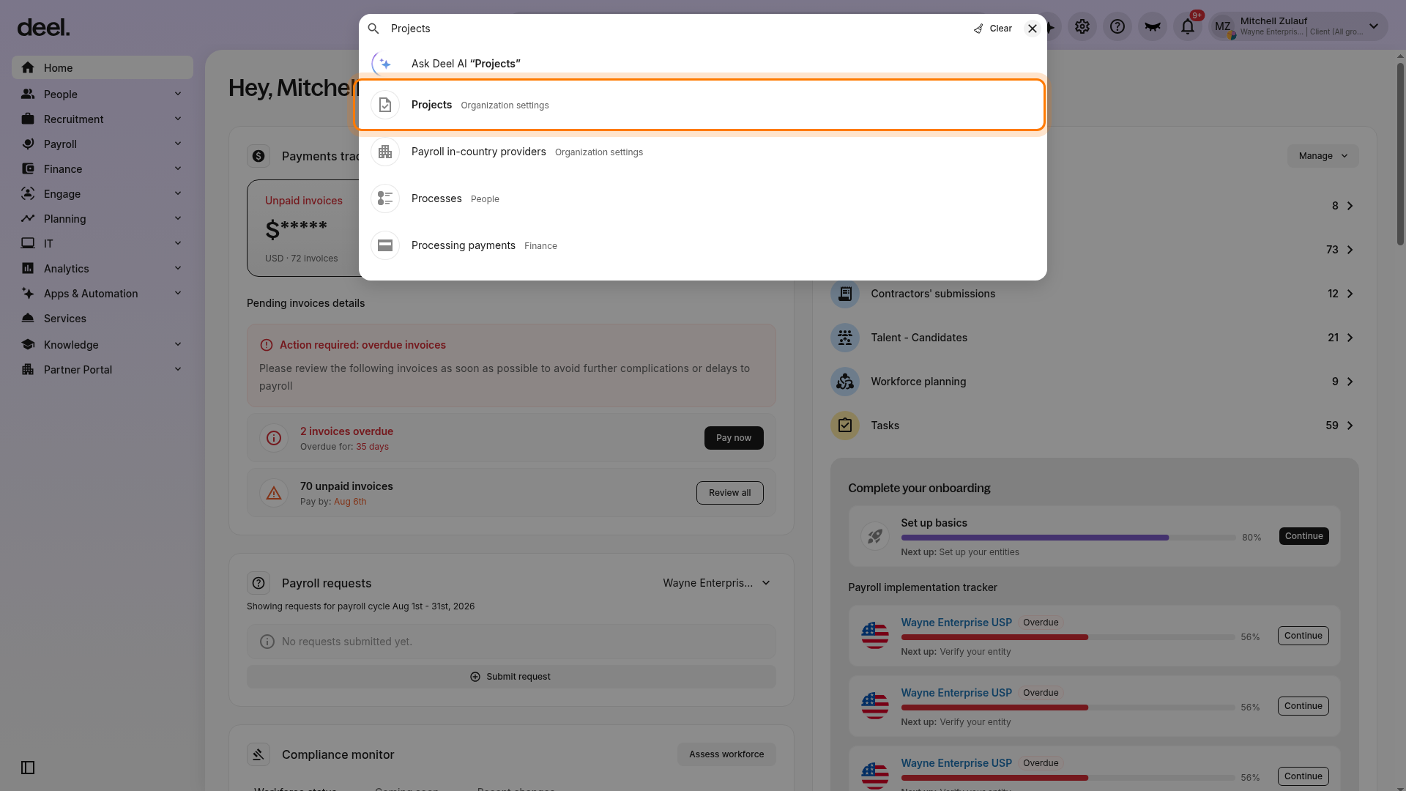Click the Home house icon in sidebar
Image resolution: width=1406 pixels, height=791 pixels.
28,67
